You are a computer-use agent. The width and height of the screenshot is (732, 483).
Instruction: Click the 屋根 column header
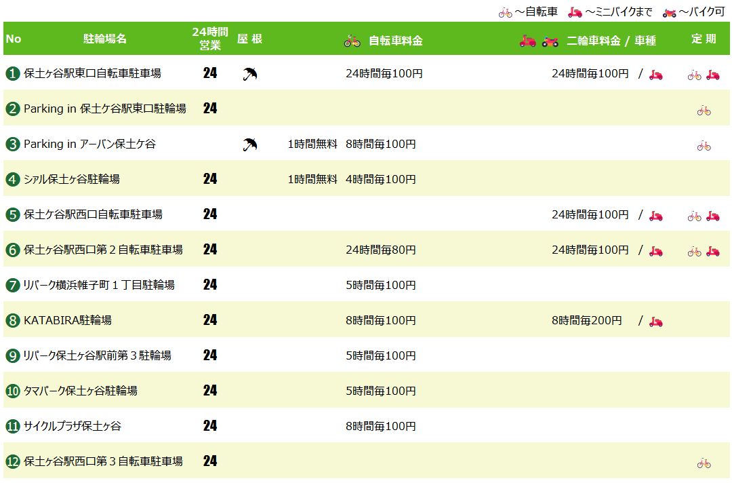249,39
